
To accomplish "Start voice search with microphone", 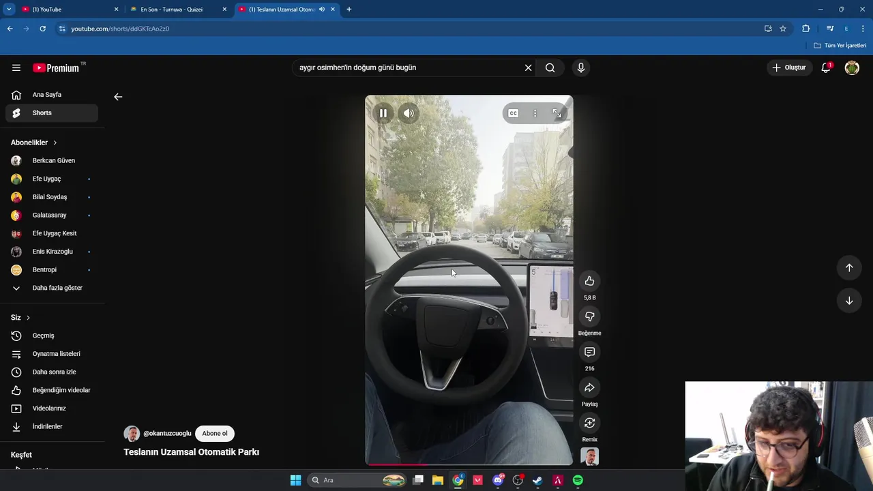I will pyautogui.click(x=581, y=68).
